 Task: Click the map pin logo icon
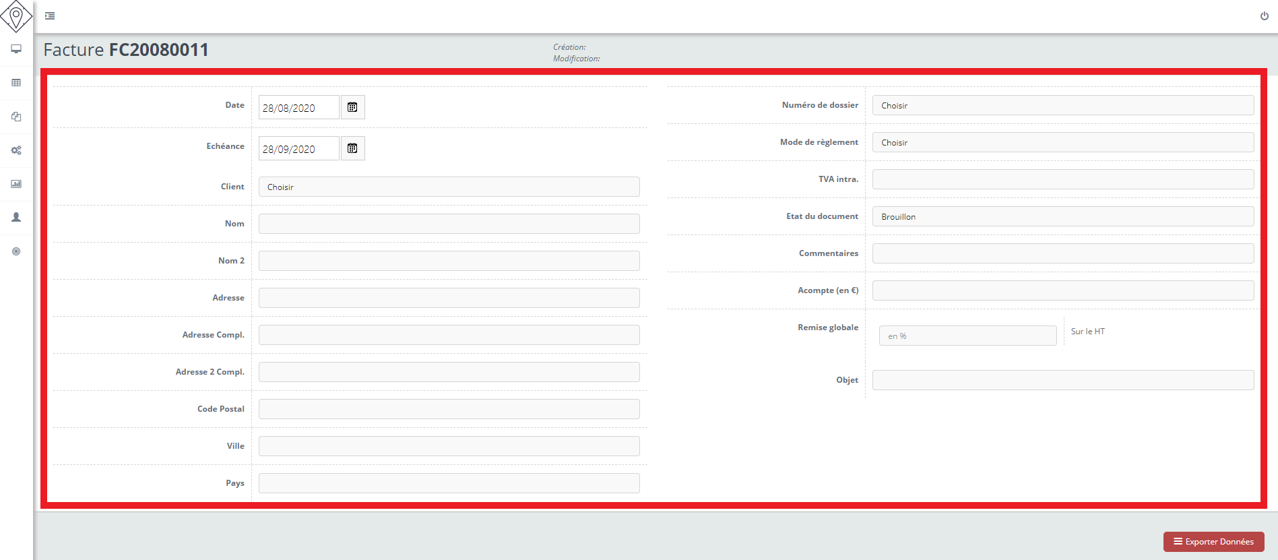(x=16, y=15)
